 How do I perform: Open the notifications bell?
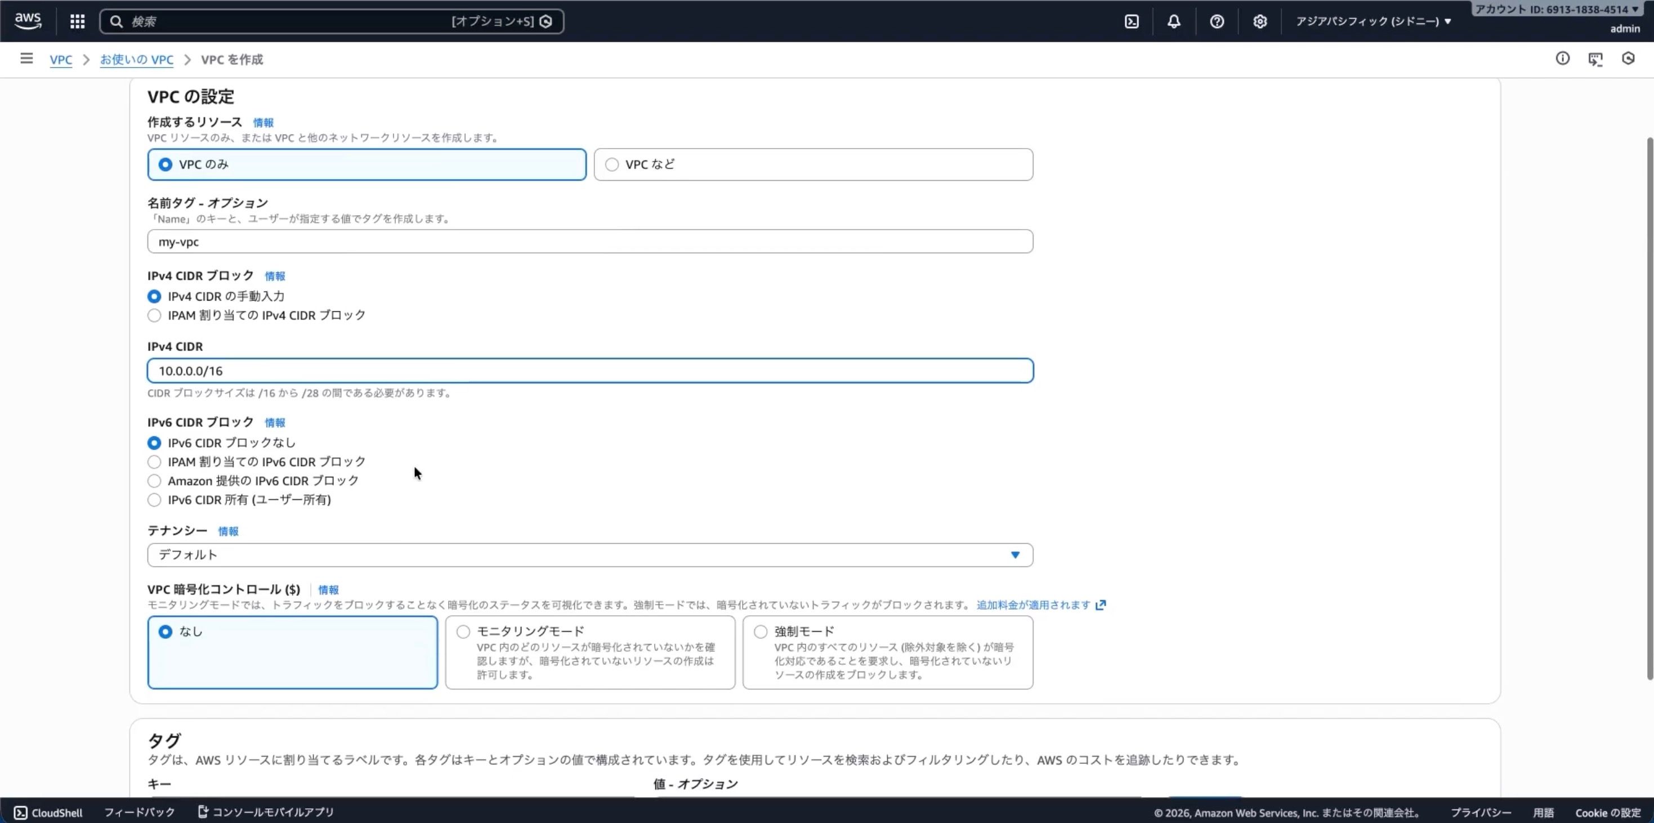[x=1173, y=20]
